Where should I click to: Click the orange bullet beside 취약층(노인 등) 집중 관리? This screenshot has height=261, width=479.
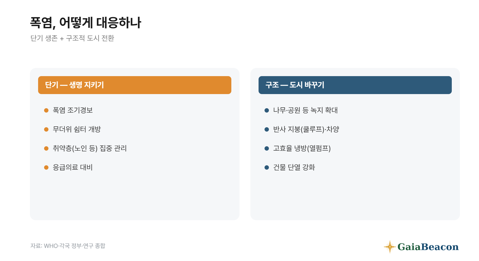[46, 148]
